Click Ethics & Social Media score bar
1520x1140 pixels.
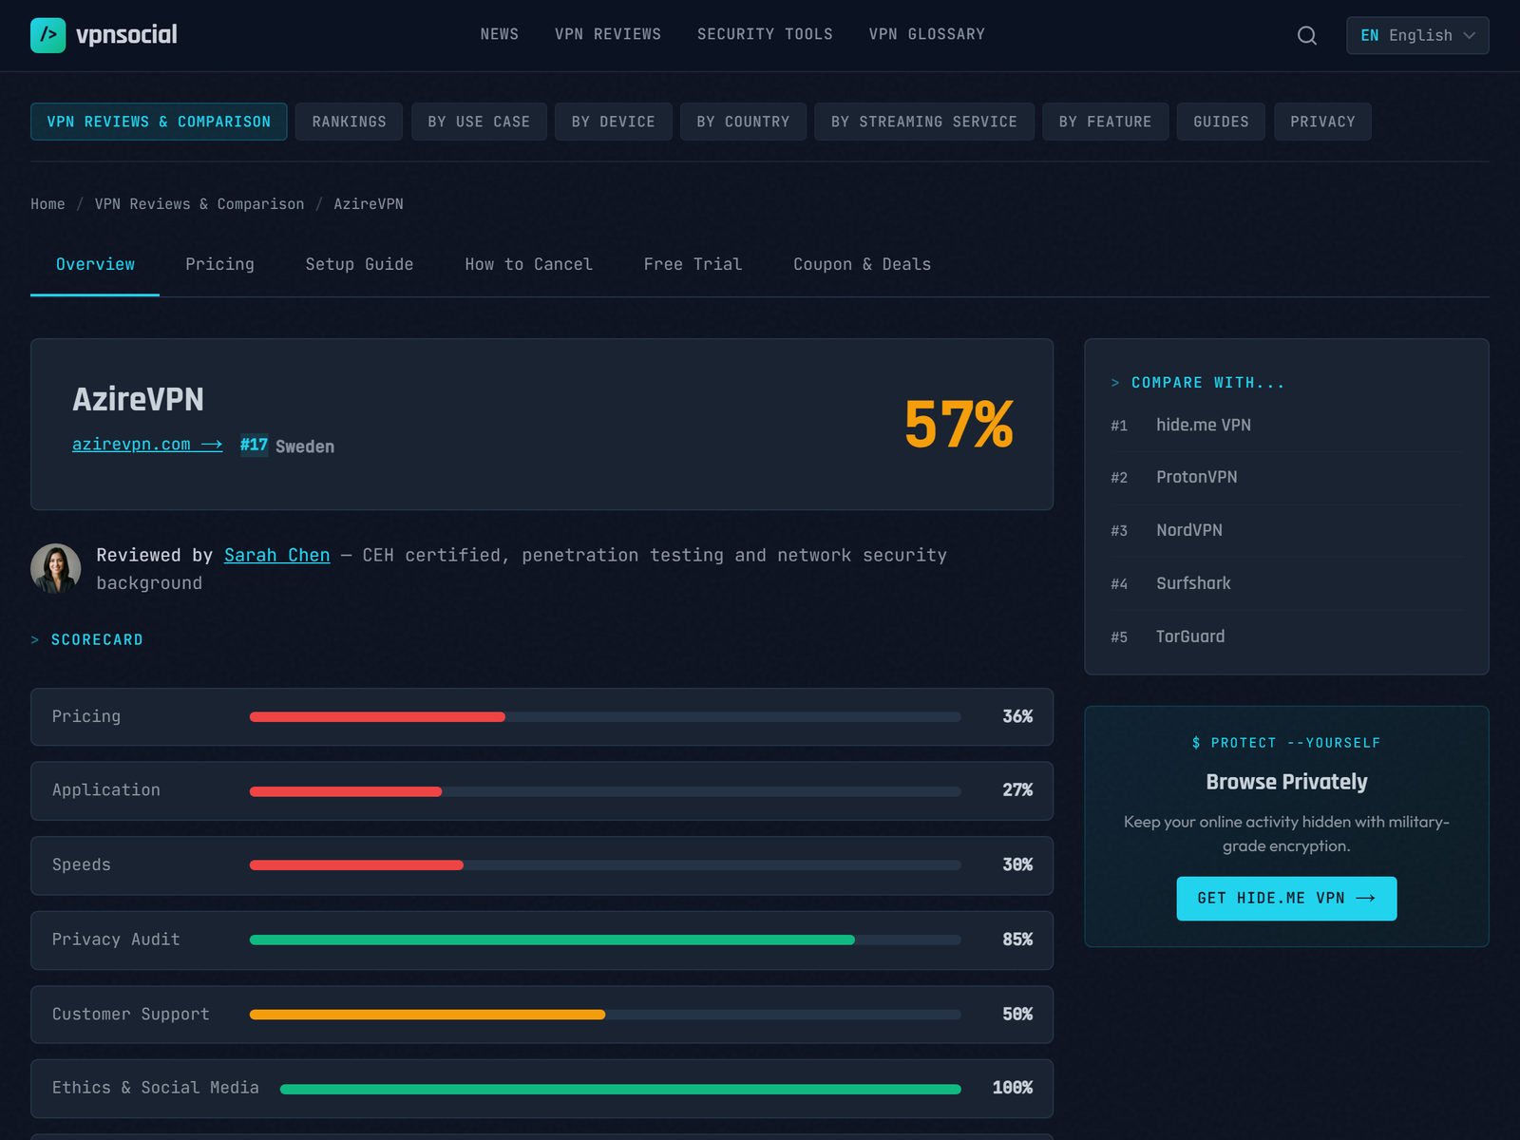pos(620,1089)
